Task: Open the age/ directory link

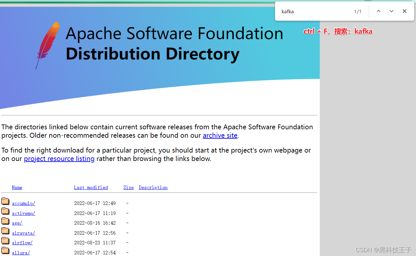Action: [x=17, y=223]
